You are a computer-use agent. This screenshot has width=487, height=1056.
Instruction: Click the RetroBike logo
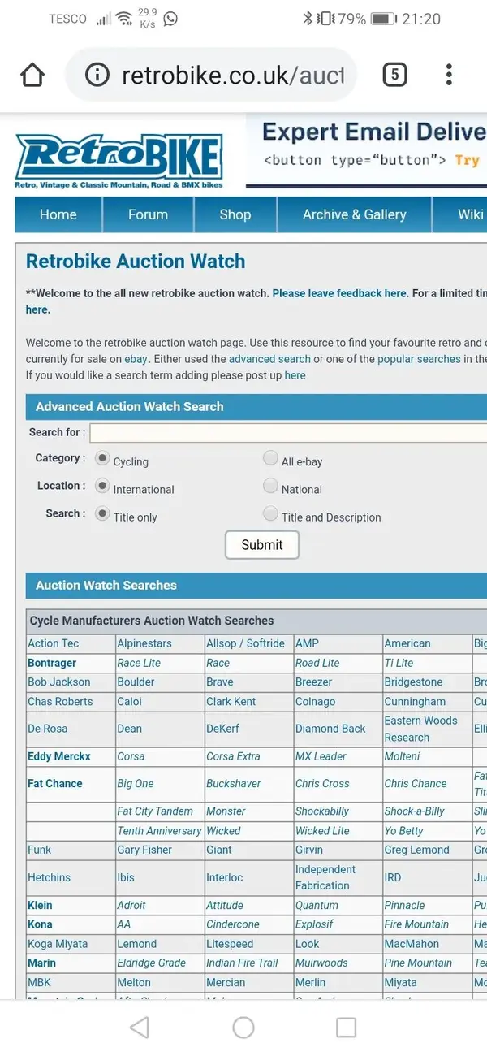point(119,161)
